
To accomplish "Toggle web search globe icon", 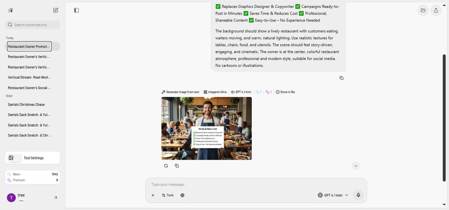I will pos(182,195).
